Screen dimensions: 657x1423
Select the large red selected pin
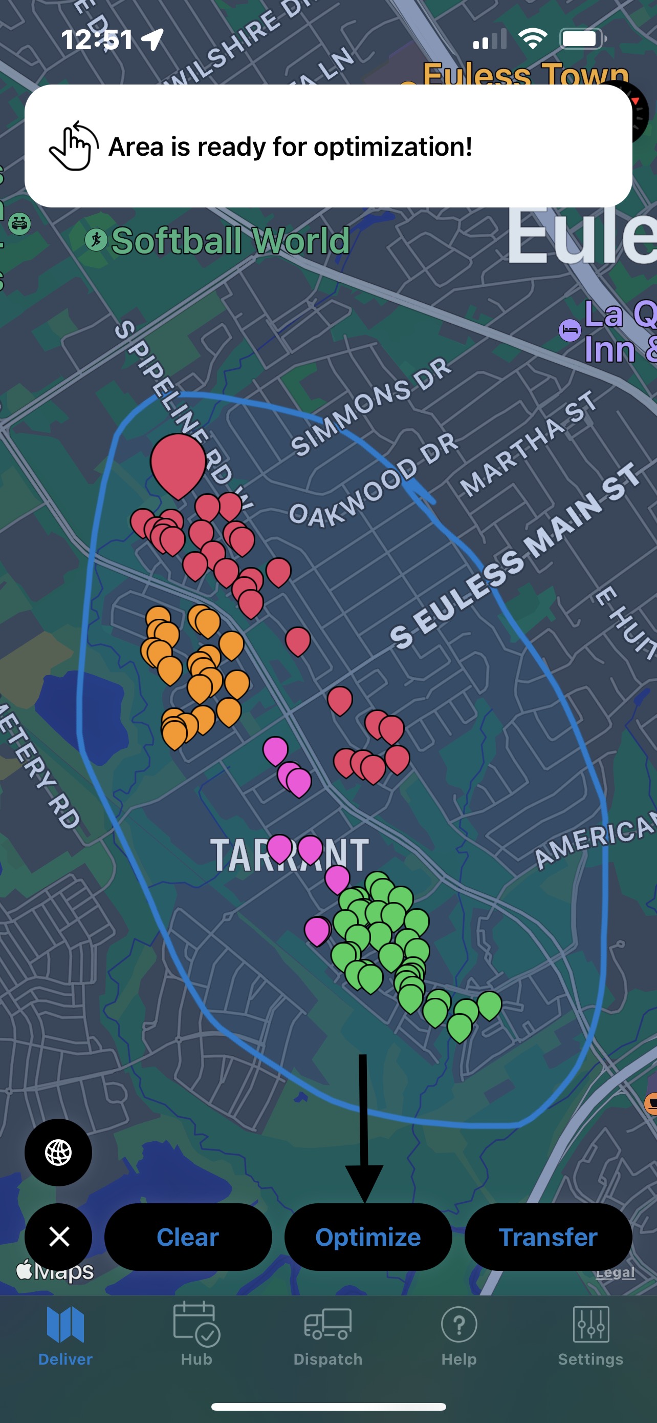178,462
